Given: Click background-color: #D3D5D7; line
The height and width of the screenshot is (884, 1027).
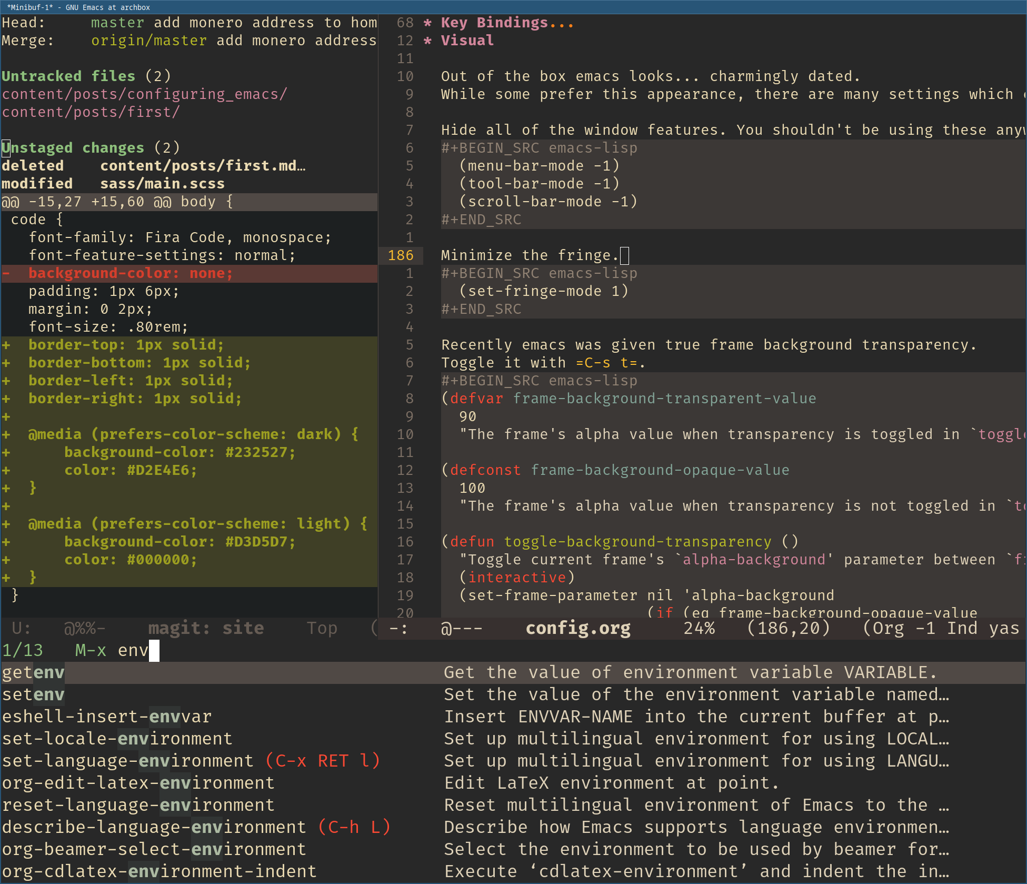Looking at the screenshot, I should tap(189, 542).
